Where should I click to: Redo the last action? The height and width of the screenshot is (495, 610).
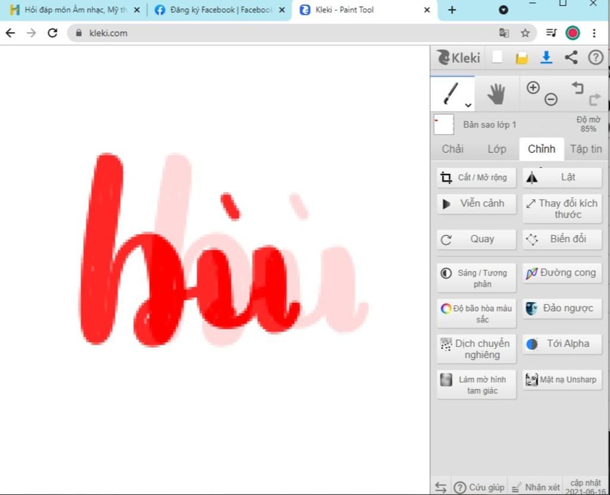[x=595, y=99]
